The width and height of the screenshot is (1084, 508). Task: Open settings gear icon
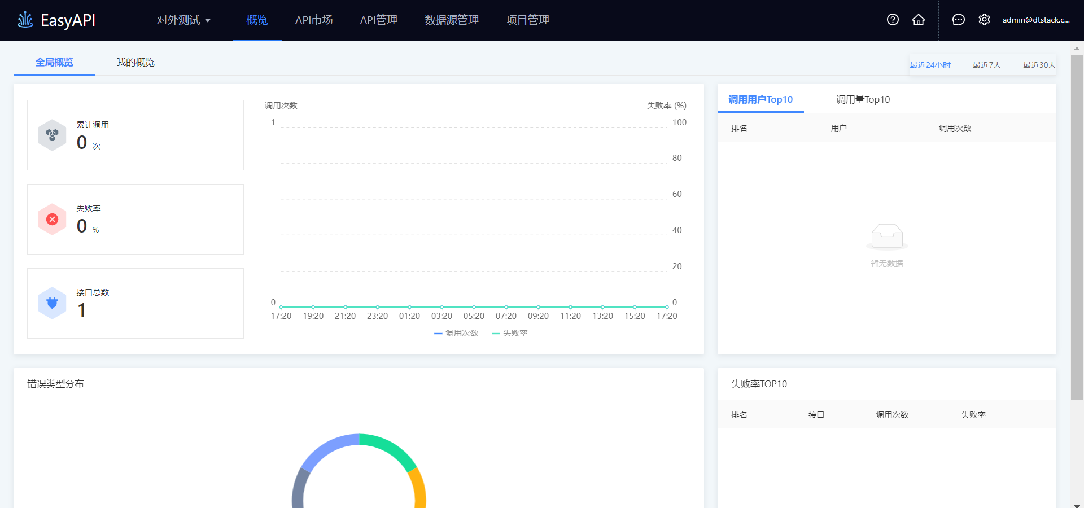984,20
